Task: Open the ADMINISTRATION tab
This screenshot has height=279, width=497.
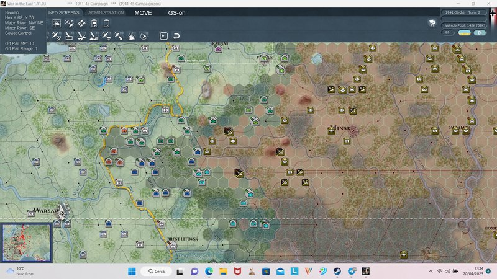Action: point(106,12)
